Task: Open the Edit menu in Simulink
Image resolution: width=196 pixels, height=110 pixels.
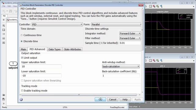Action: (9, 6)
